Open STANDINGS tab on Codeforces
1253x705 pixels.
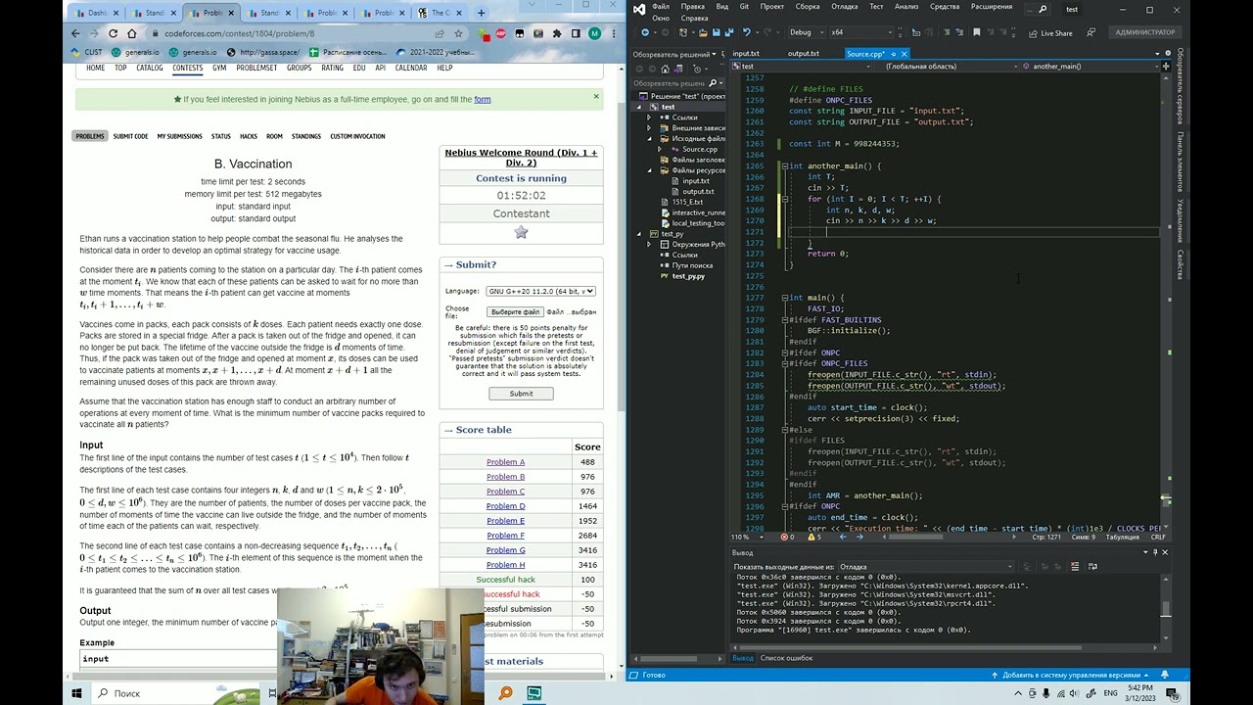(306, 136)
